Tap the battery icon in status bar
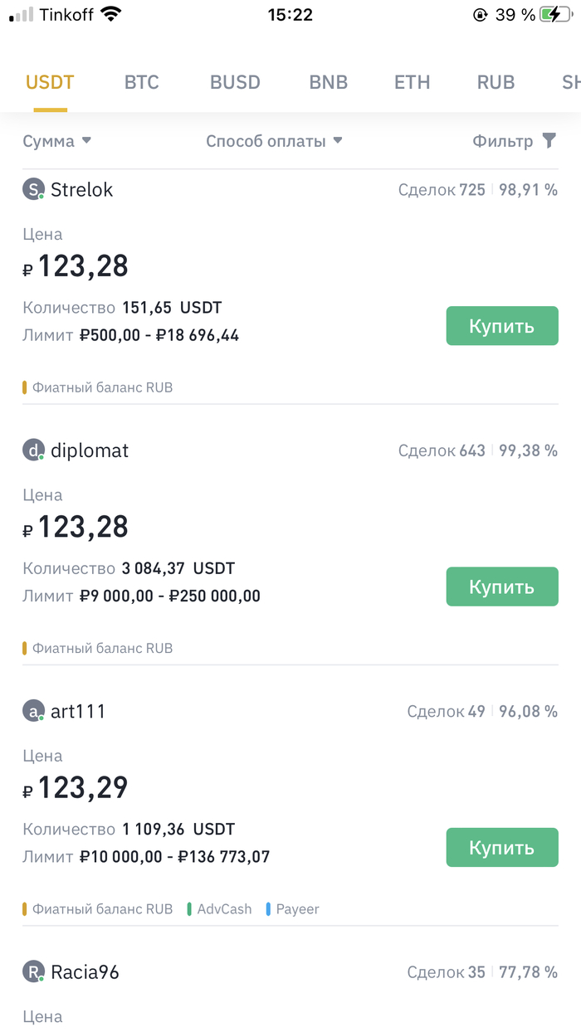581x1032 pixels. click(x=553, y=14)
